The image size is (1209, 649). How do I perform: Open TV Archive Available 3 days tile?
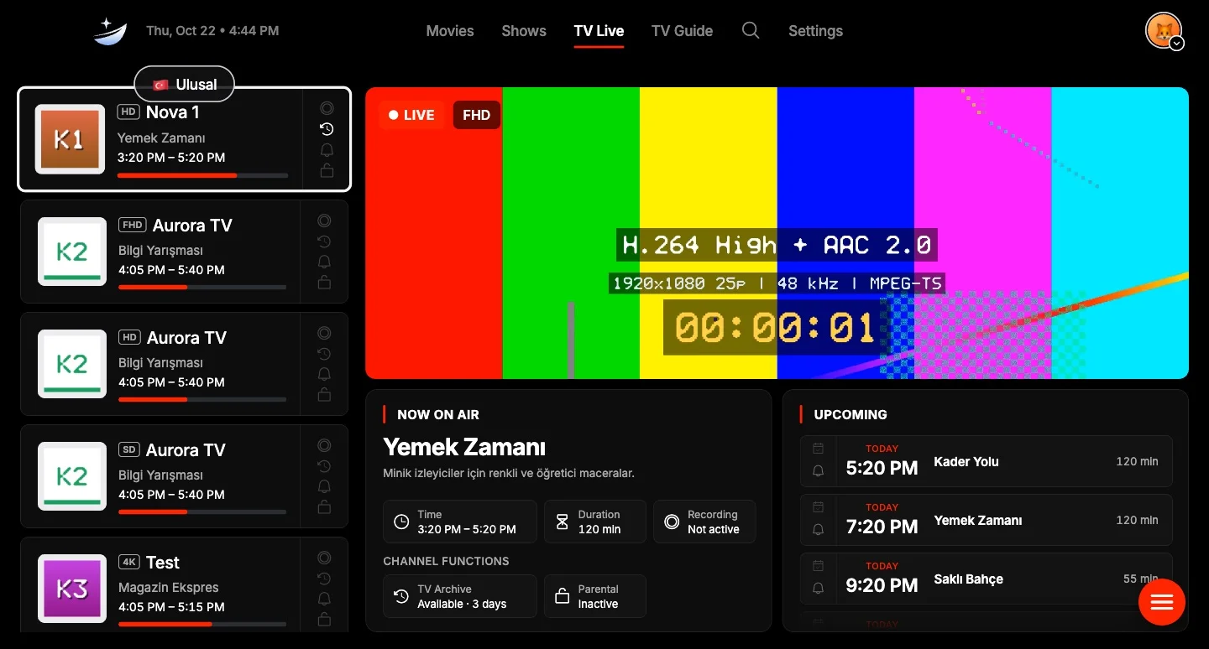point(460,596)
